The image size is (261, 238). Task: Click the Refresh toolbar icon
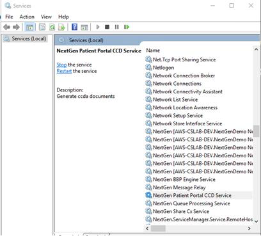coord(52,27)
